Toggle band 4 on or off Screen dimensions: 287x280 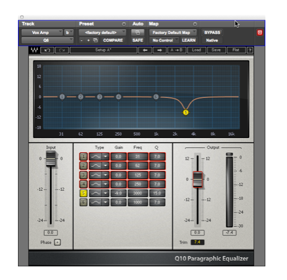[x=84, y=184]
